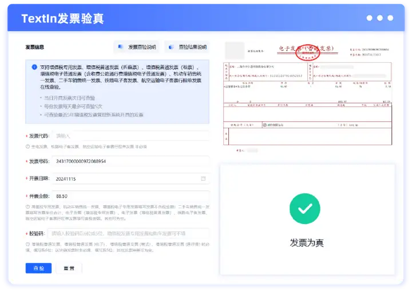
Task: Click the 重置 reset button
Action: point(69,268)
